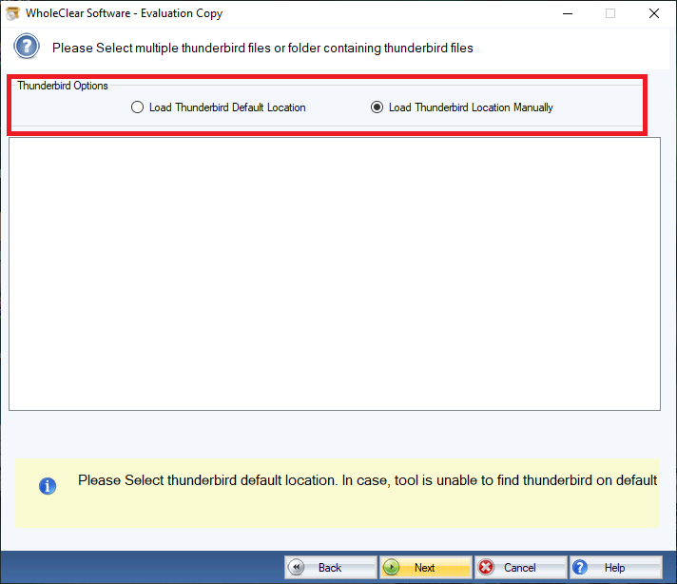Go to the Next step

coord(426,567)
